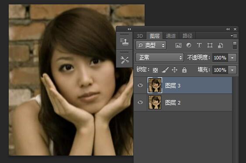Switch to the 路径 tab

coord(187,36)
